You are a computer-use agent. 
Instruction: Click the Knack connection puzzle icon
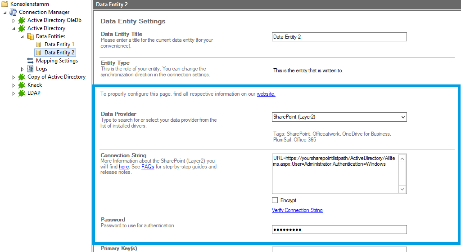coord(22,85)
